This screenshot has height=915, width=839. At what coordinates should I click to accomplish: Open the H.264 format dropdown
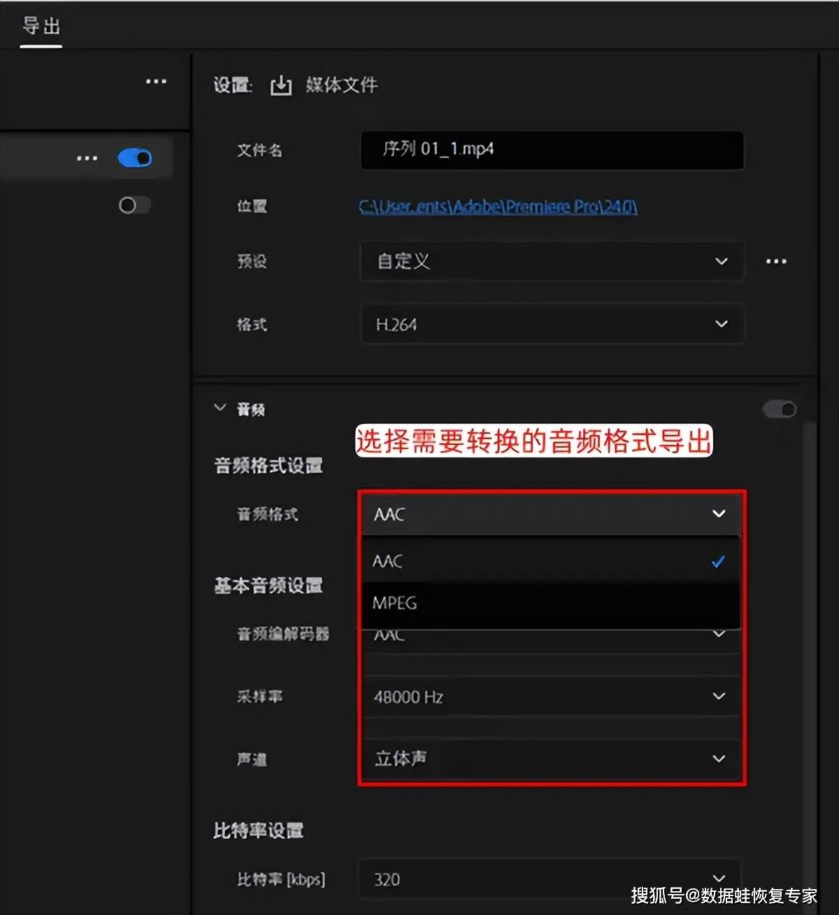(551, 324)
